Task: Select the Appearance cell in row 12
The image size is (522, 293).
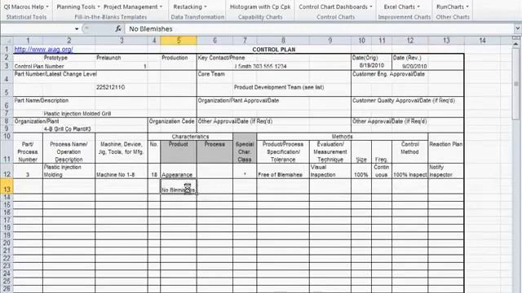Action: point(179,171)
